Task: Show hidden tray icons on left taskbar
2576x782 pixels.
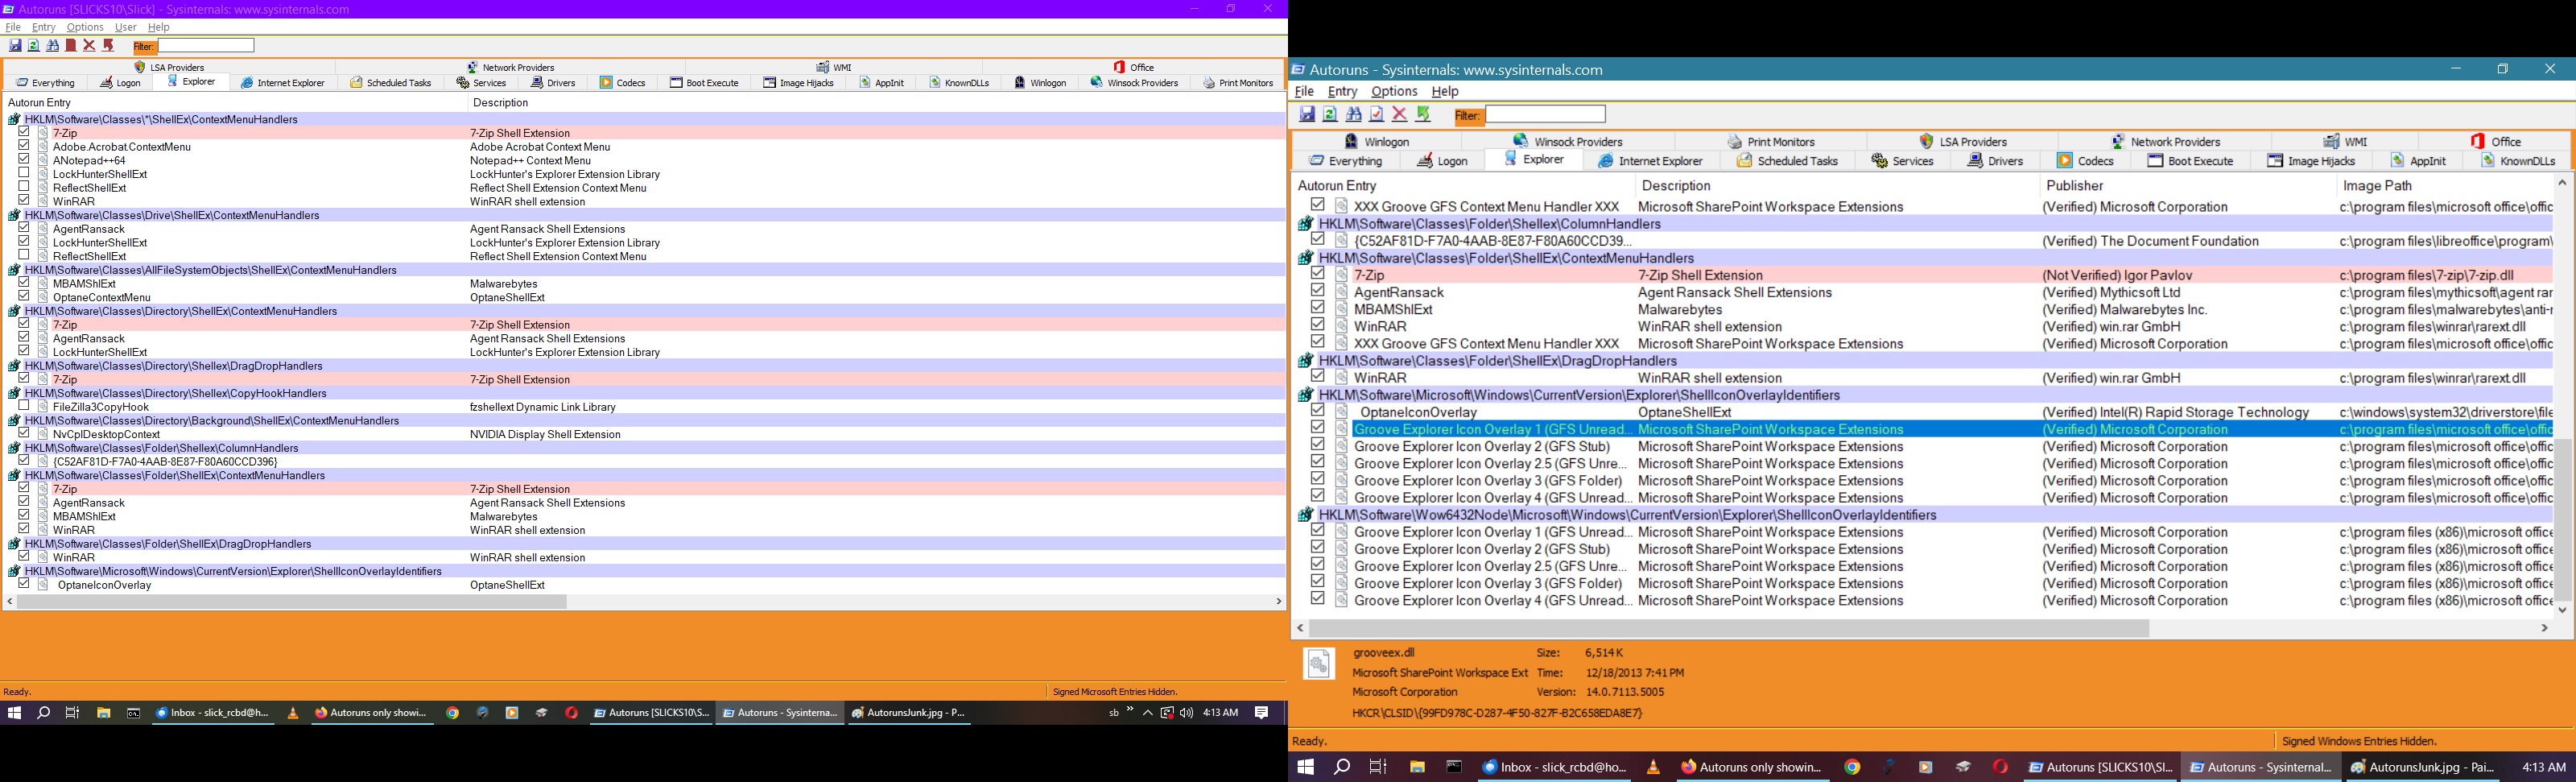Action: 1148,713
